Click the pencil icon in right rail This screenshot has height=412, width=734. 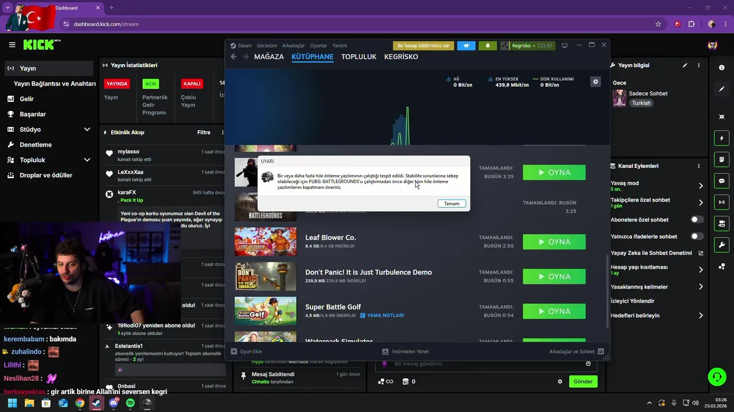tap(721, 89)
